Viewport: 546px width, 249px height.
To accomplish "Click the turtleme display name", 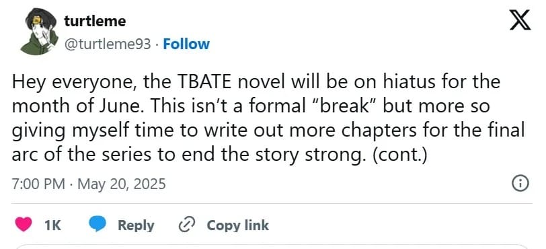I will point(95,22).
